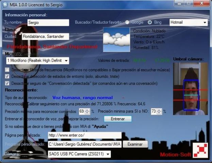Screen dimensions: 212x163
Task: Open the Micrófono Realtek device dropdown
Action: (37, 60)
